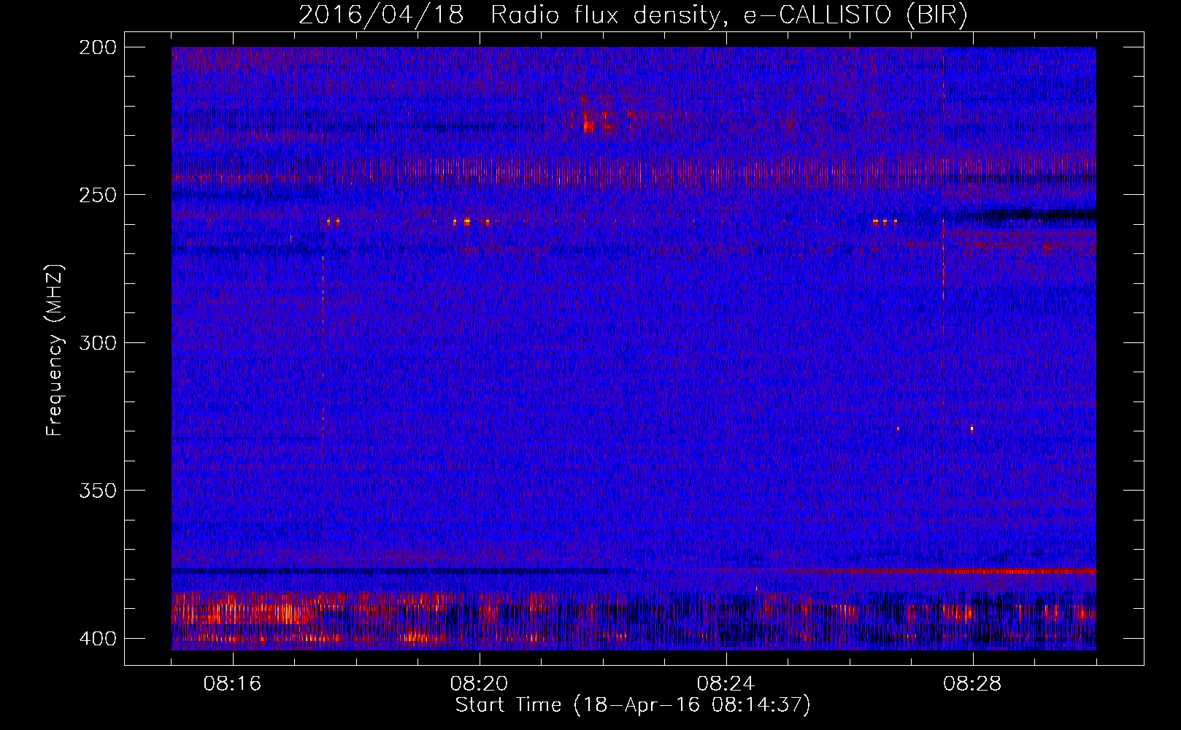Click the 400 frequency tick label
1181x730 pixels.
[97, 638]
